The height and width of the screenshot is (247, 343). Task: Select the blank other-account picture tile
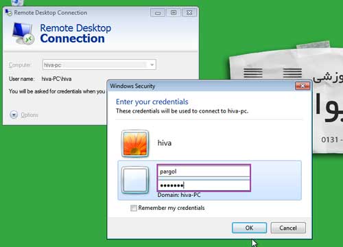pyautogui.click(x=135, y=180)
